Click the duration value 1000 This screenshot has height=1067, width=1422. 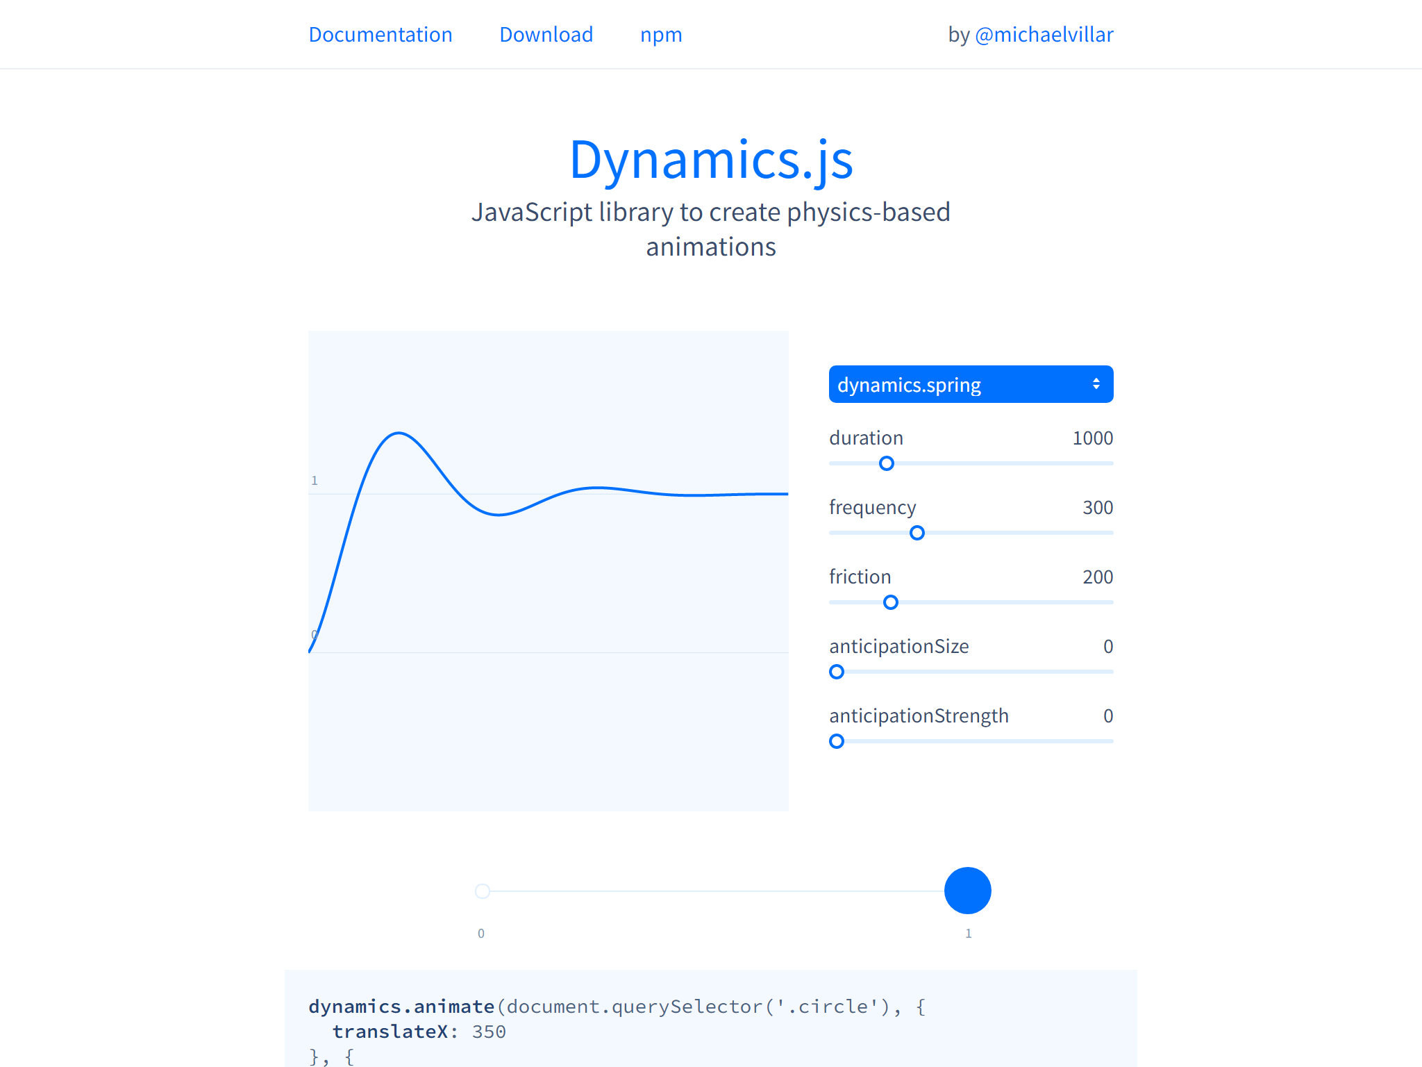pyautogui.click(x=1092, y=438)
